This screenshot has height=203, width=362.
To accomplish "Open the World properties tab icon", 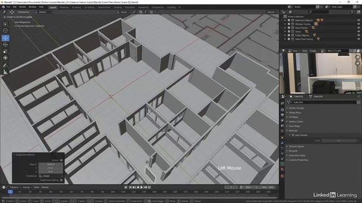I will [x=282, y=131].
